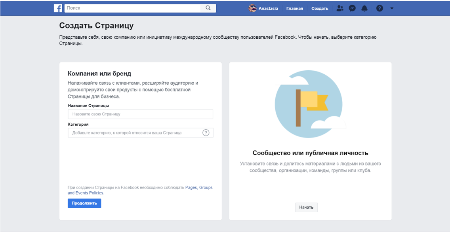Click the search magnifier button
450x232 pixels.
click(208, 8)
